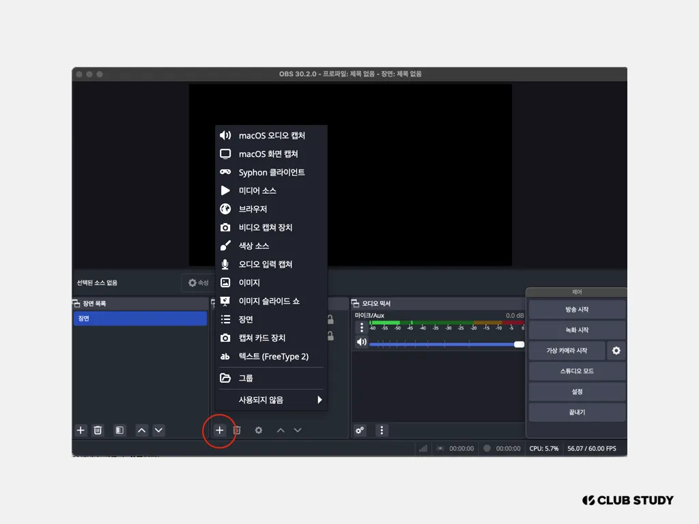699x524 pixels.
Task: Toggle the lower source lock icon
Action: pos(330,336)
